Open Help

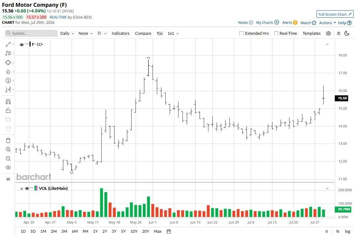[x=345, y=23]
